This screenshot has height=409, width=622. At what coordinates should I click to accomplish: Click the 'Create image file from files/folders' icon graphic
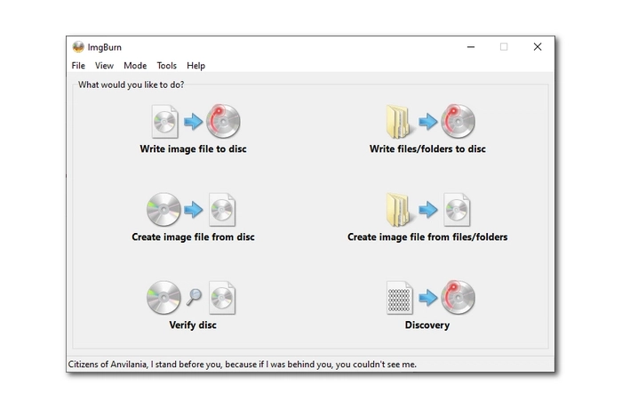pos(428,209)
